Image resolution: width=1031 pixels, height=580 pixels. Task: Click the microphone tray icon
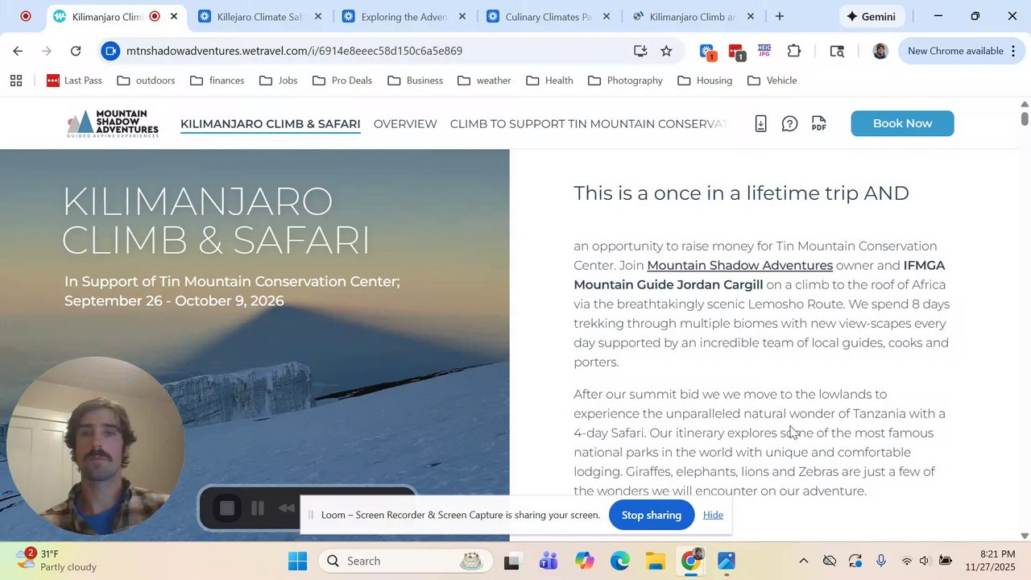coord(881,561)
